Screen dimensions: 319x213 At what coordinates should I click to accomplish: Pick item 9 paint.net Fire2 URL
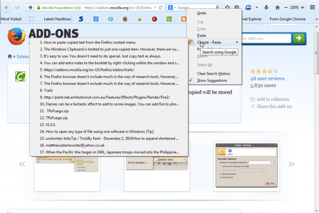(x=109, y=97)
